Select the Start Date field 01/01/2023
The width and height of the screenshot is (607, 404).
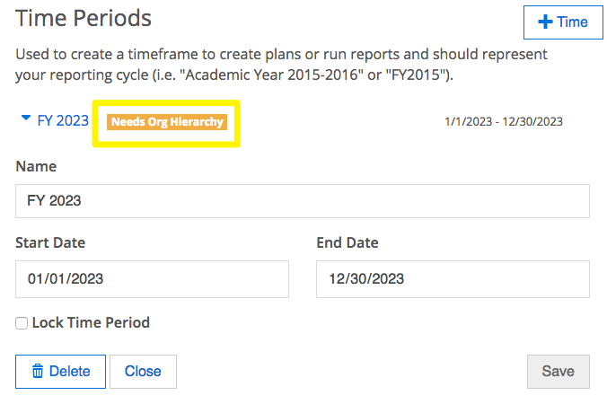[x=152, y=279]
